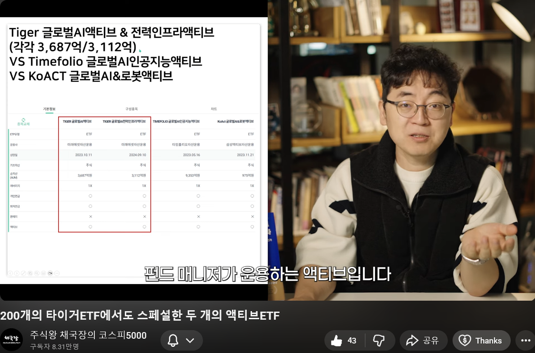Click the slideshow previous-slide arrow icon

[x=10, y=274]
